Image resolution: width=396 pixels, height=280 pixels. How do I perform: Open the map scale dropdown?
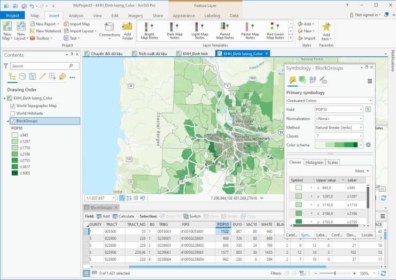point(113,198)
